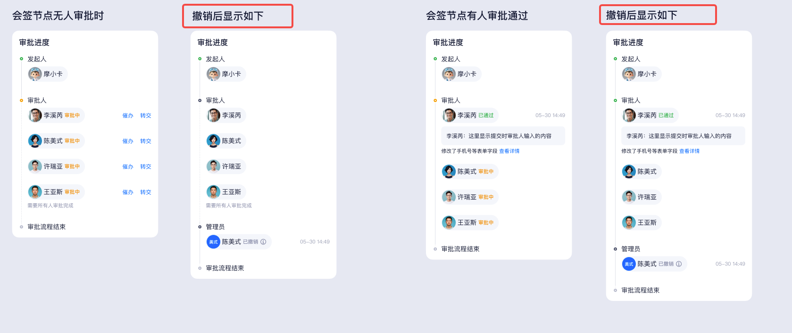Click 转交 in the 许瑞亚 row
This screenshot has width=792, height=333.
click(x=146, y=166)
